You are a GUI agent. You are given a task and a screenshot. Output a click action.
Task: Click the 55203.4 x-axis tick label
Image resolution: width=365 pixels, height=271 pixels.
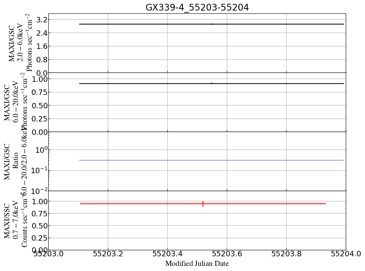coord(167,253)
